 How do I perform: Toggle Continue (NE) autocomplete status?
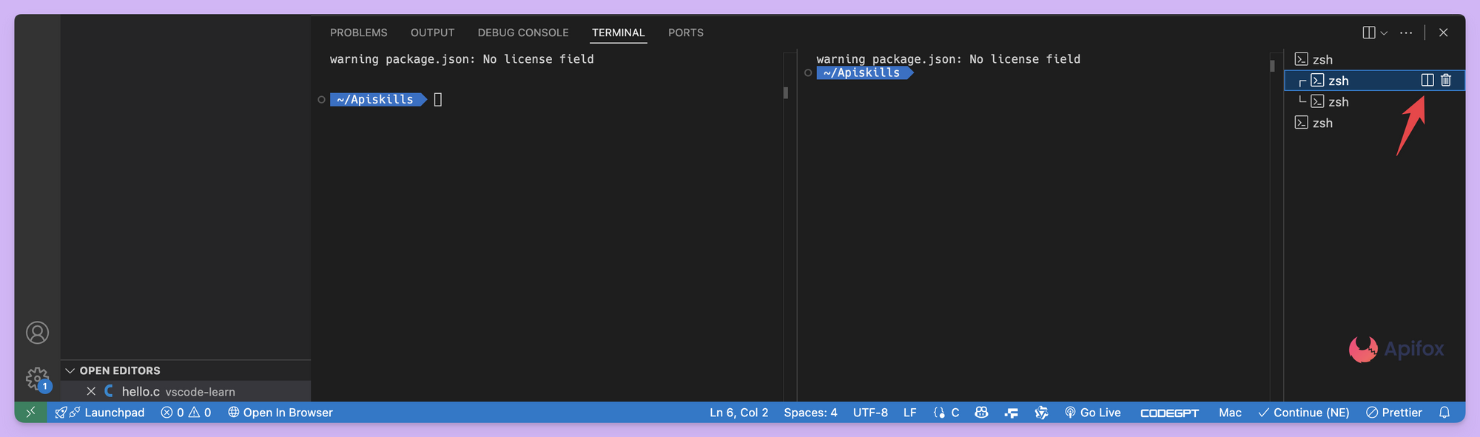click(x=1303, y=413)
